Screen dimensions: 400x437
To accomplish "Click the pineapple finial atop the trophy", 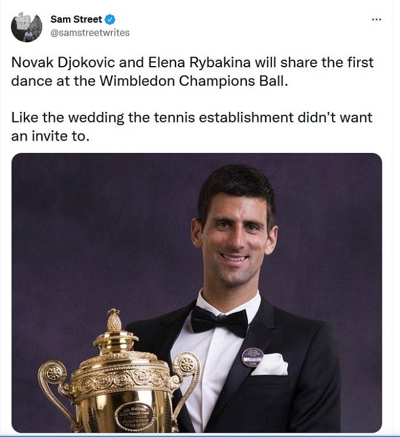I will point(114,321).
